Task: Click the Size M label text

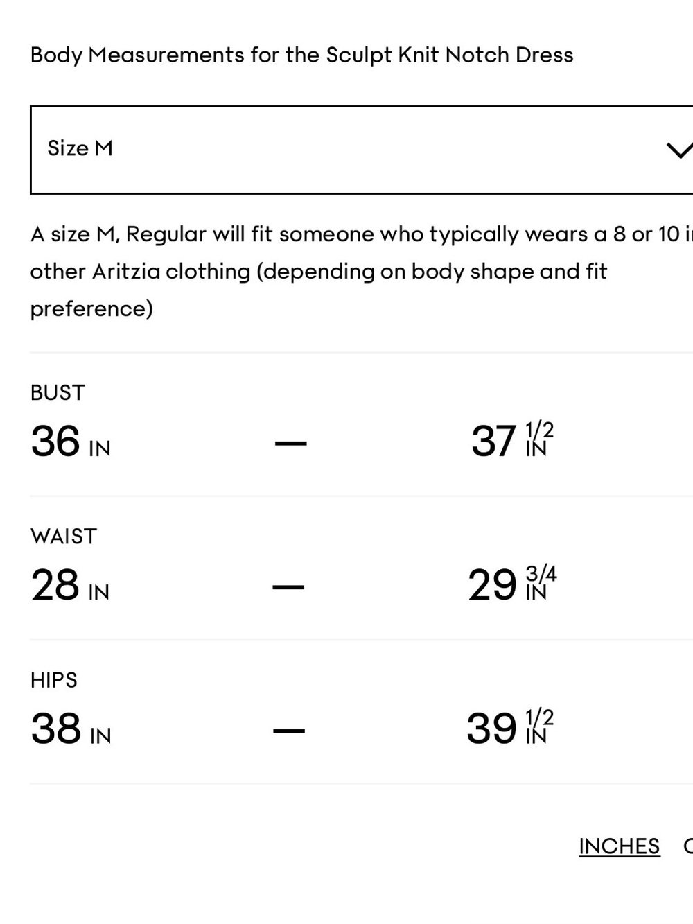Action: 80,148
